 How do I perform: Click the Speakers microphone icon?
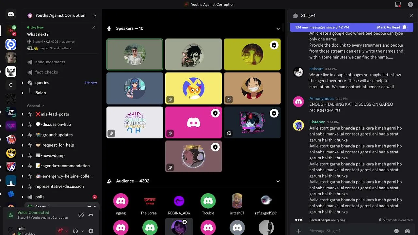[x=109, y=28]
